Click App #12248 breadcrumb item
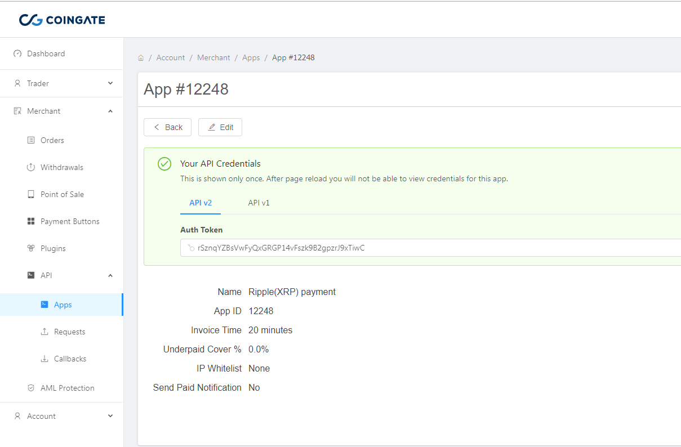This screenshot has width=681, height=447. tap(293, 58)
